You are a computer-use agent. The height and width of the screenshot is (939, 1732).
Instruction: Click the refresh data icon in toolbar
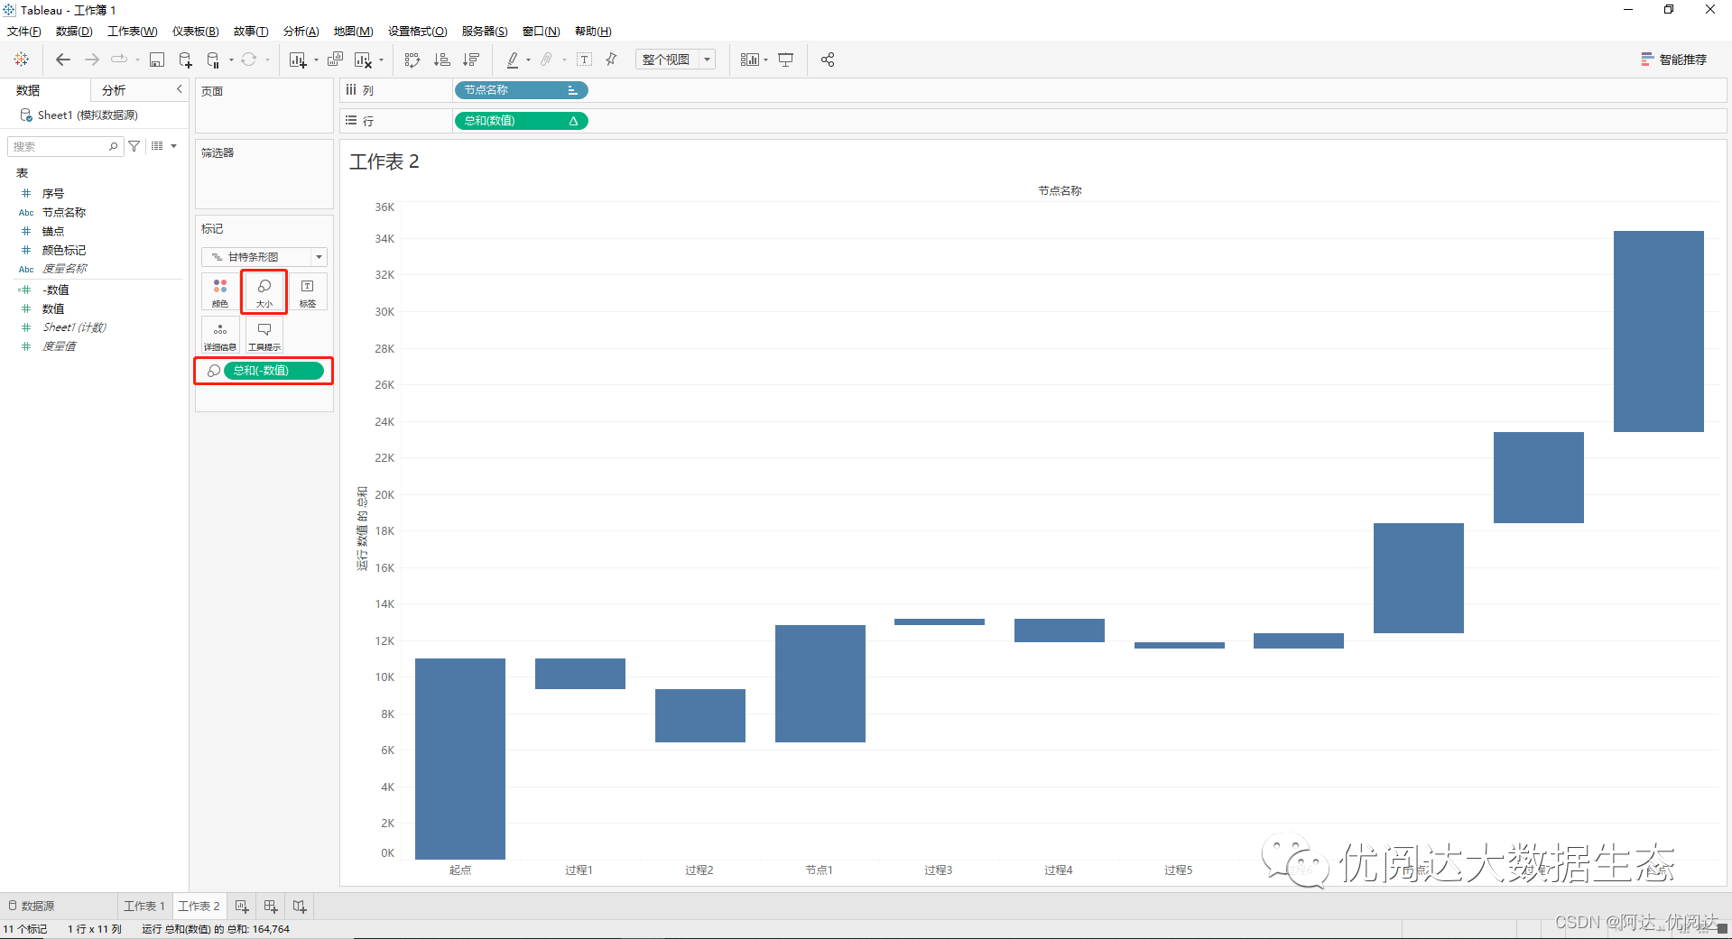click(248, 60)
